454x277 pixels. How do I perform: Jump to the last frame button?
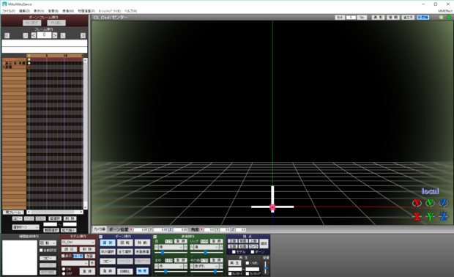83,35
